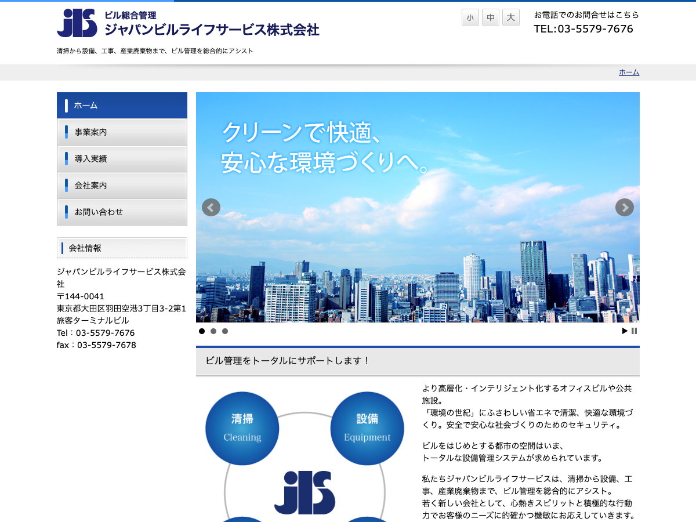
Task: Open the 会社案内 menu item
Action: (122, 186)
